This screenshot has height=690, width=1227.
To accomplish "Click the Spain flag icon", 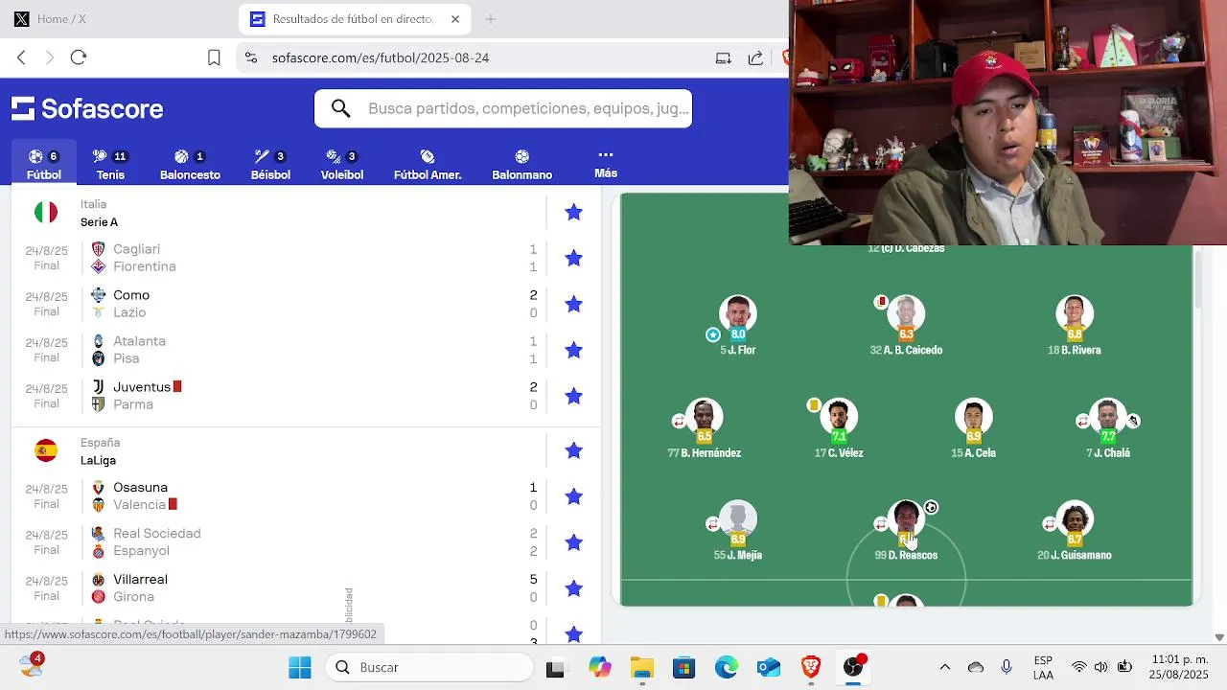I will pos(46,450).
